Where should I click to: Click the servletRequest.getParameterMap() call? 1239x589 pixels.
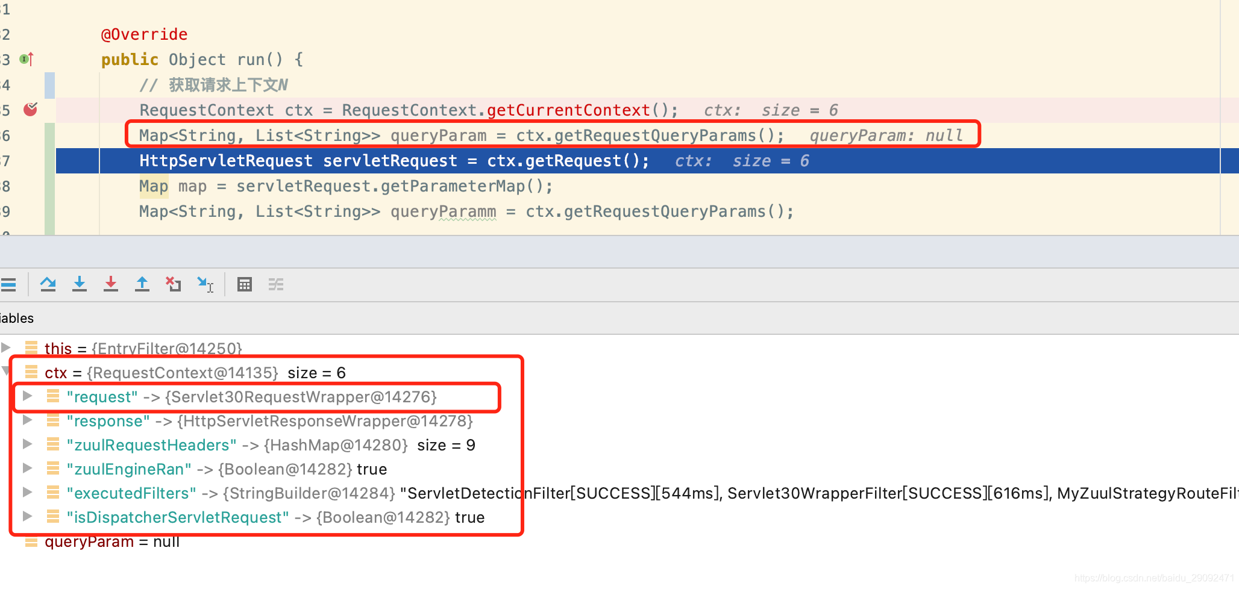394,186
